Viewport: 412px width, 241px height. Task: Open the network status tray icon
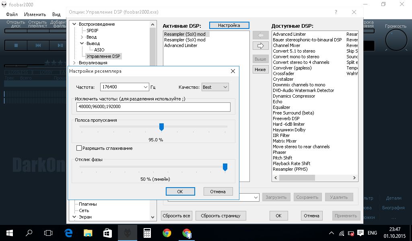pos(342,233)
